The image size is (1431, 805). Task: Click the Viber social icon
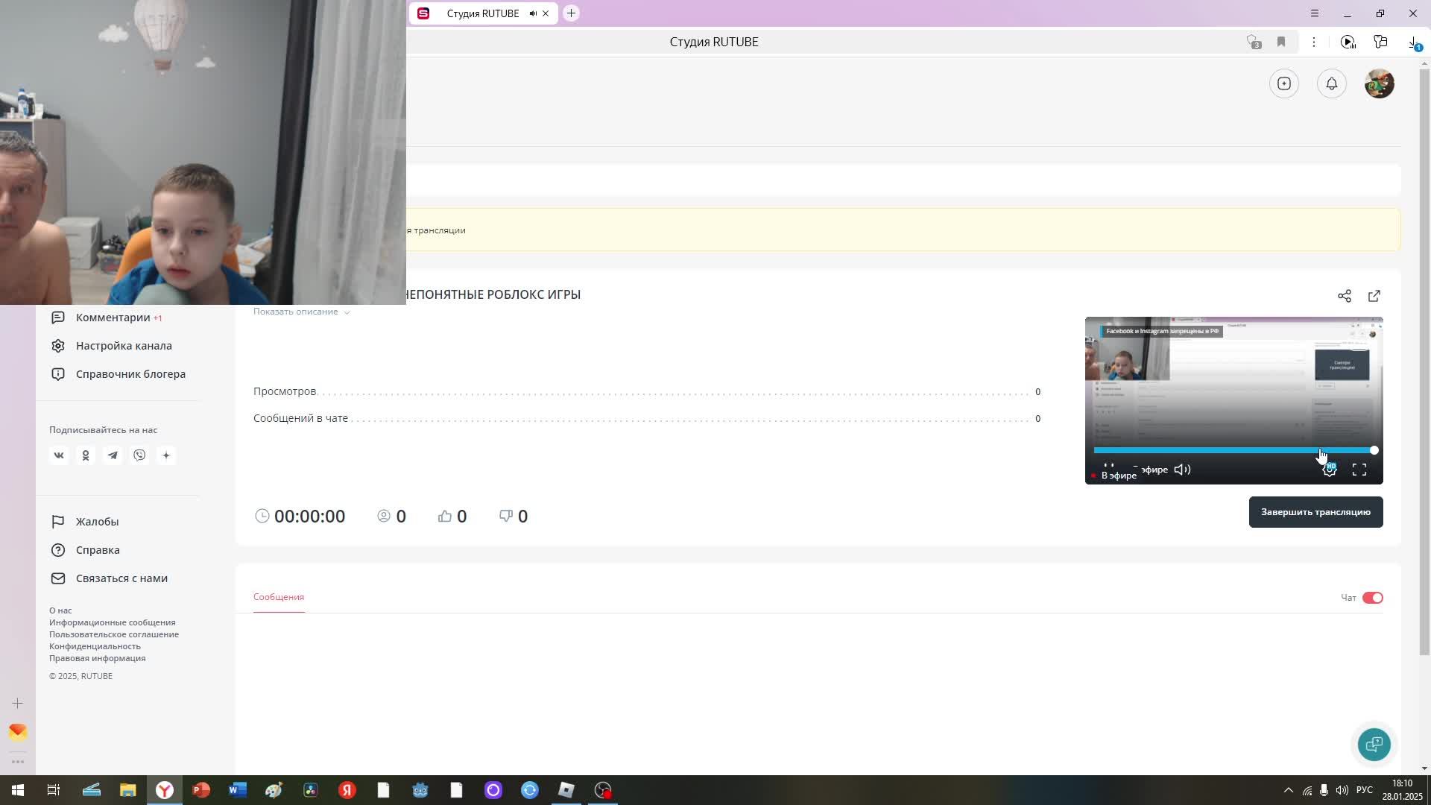pos(139,455)
